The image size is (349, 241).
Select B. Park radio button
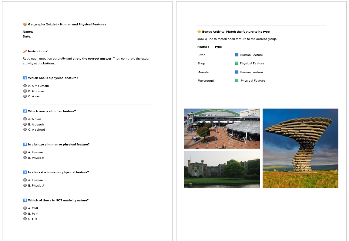click(25, 213)
